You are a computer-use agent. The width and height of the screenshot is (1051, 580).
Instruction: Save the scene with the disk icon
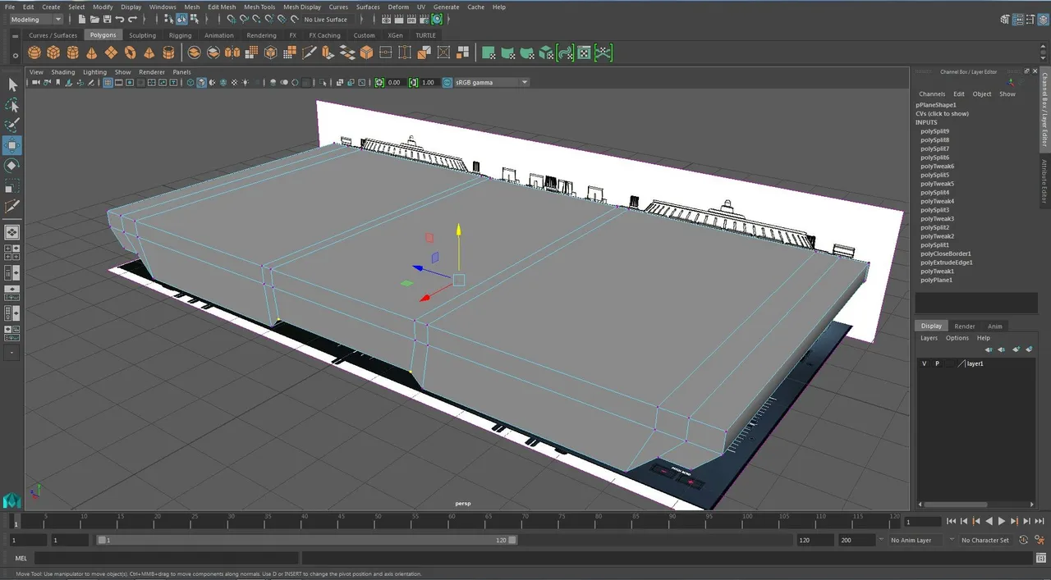pyautogui.click(x=108, y=19)
